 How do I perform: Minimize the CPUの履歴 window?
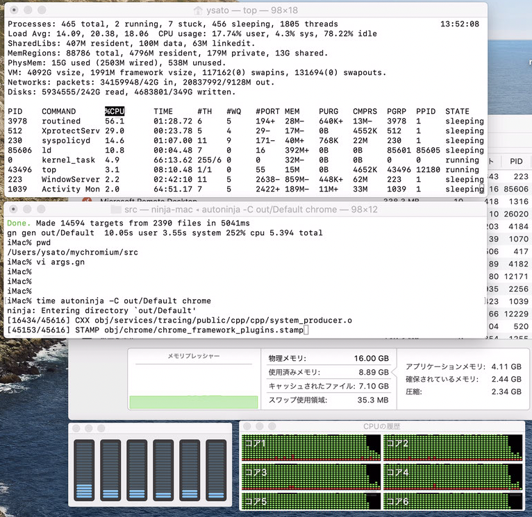258,426
